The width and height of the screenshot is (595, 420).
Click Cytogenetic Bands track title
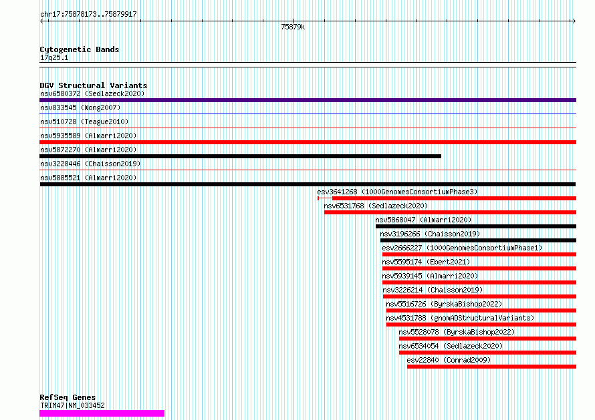(80, 49)
